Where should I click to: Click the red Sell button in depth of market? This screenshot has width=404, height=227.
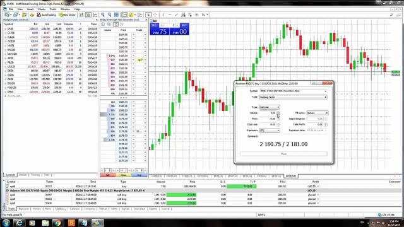pos(108,175)
